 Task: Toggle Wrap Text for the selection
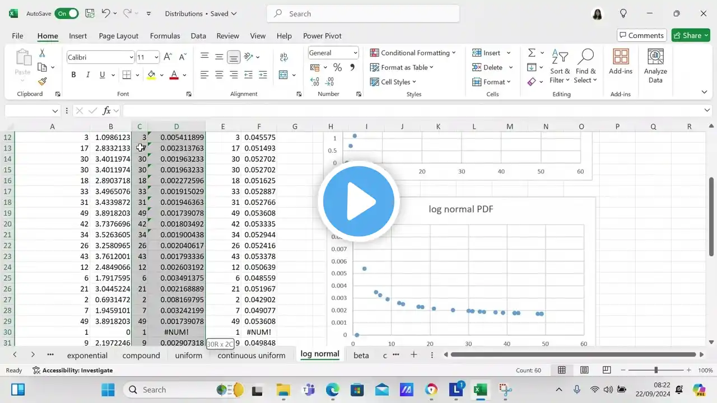click(x=283, y=57)
